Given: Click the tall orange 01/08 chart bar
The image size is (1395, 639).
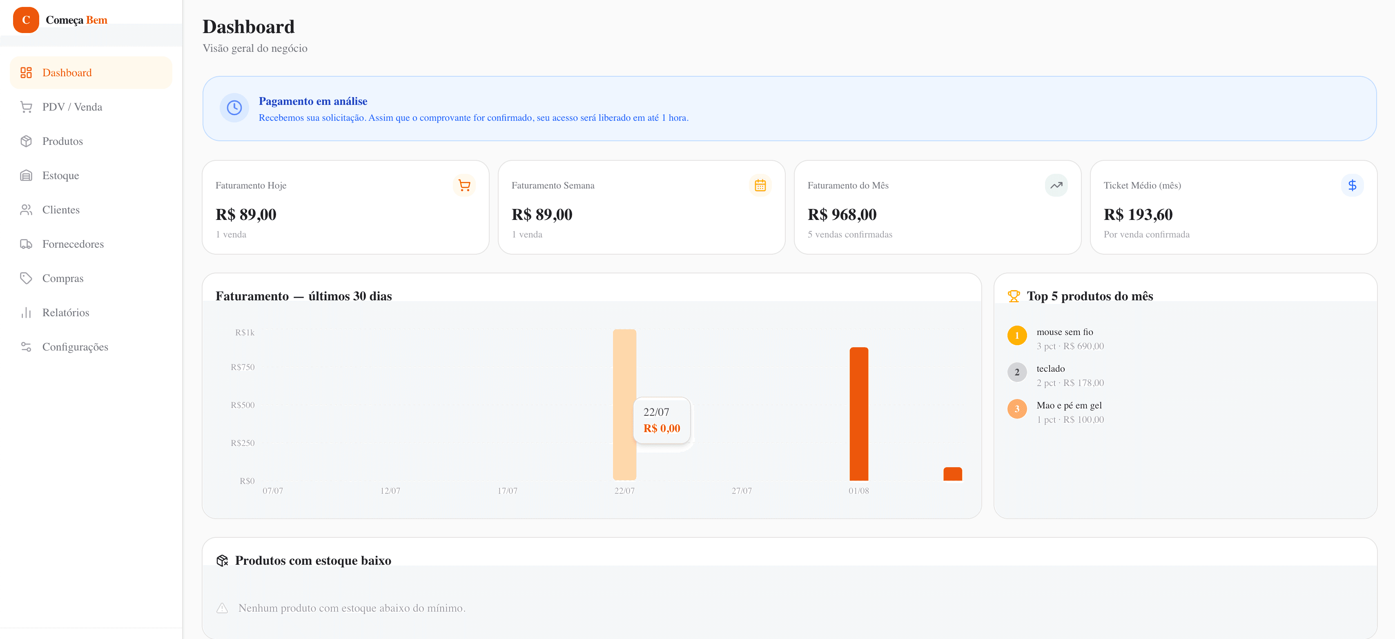Looking at the screenshot, I should click(x=859, y=414).
